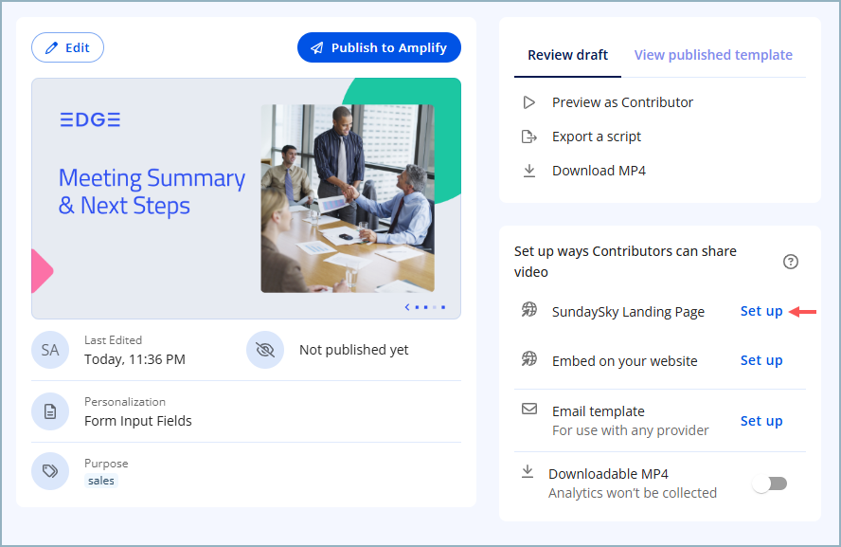The width and height of the screenshot is (841, 547).
Task: Open the View published template tab
Action: (713, 55)
